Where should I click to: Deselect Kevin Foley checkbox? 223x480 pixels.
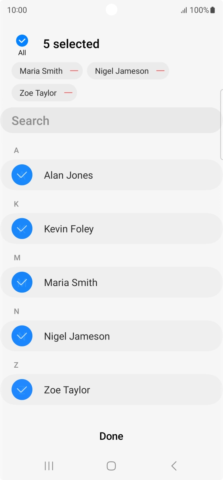pos(22,229)
